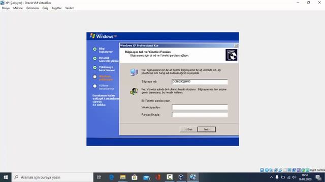Viewport: 325px width, 182px height.
Task: Open the VirtualBox Manager taskbar icon
Action: point(181,177)
